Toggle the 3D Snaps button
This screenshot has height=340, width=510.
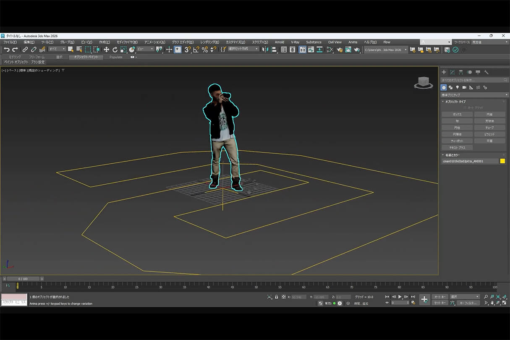[x=187, y=50]
